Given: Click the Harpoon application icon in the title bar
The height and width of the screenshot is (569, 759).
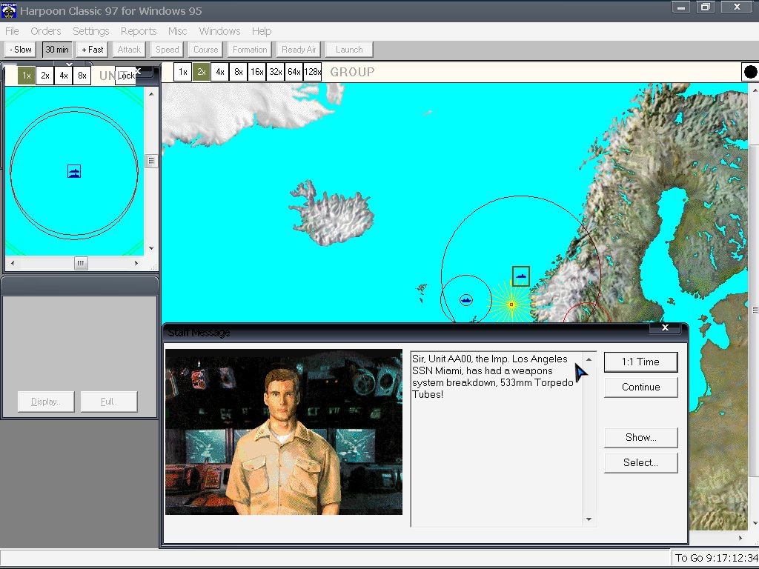Looking at the screenshot, I should click(9, 10).
